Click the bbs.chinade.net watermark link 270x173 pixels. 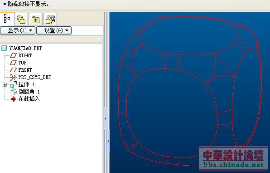[233, 165]
